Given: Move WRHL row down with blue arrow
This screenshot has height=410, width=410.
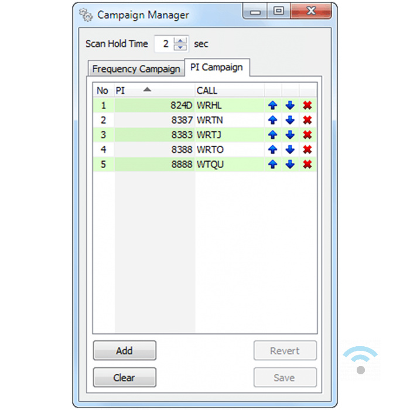Looking at the screenshot, I should pos(289,106).
